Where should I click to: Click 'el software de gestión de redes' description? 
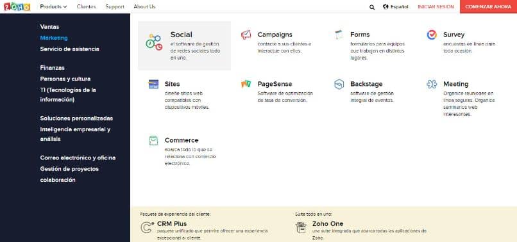[x=195, y=51]
